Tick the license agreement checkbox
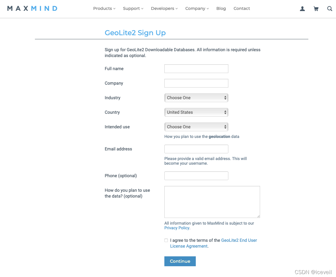 click(x=166, y=240)
